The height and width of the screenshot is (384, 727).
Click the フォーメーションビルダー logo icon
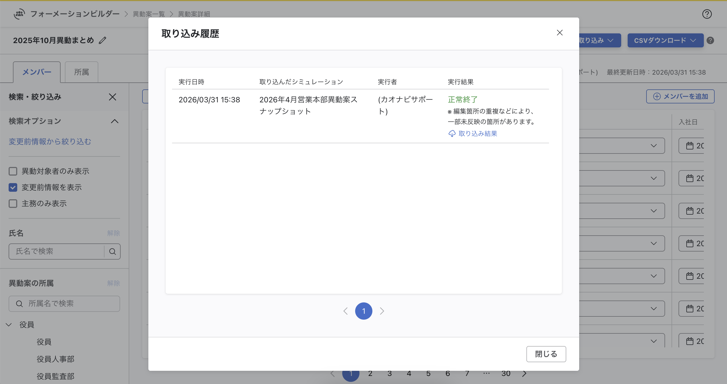19,14
